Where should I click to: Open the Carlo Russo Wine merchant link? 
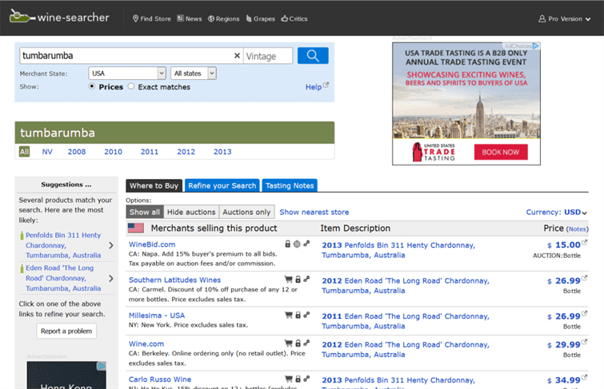160,379
